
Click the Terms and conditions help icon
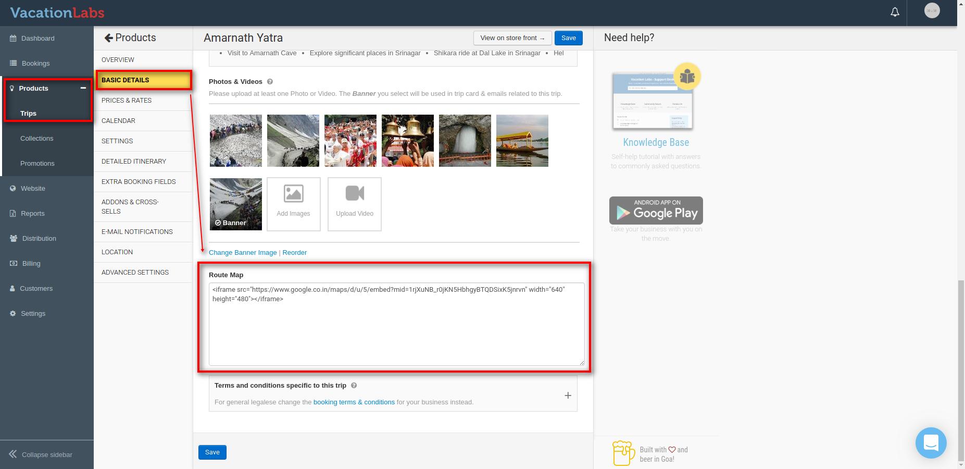tap(354, 386)
